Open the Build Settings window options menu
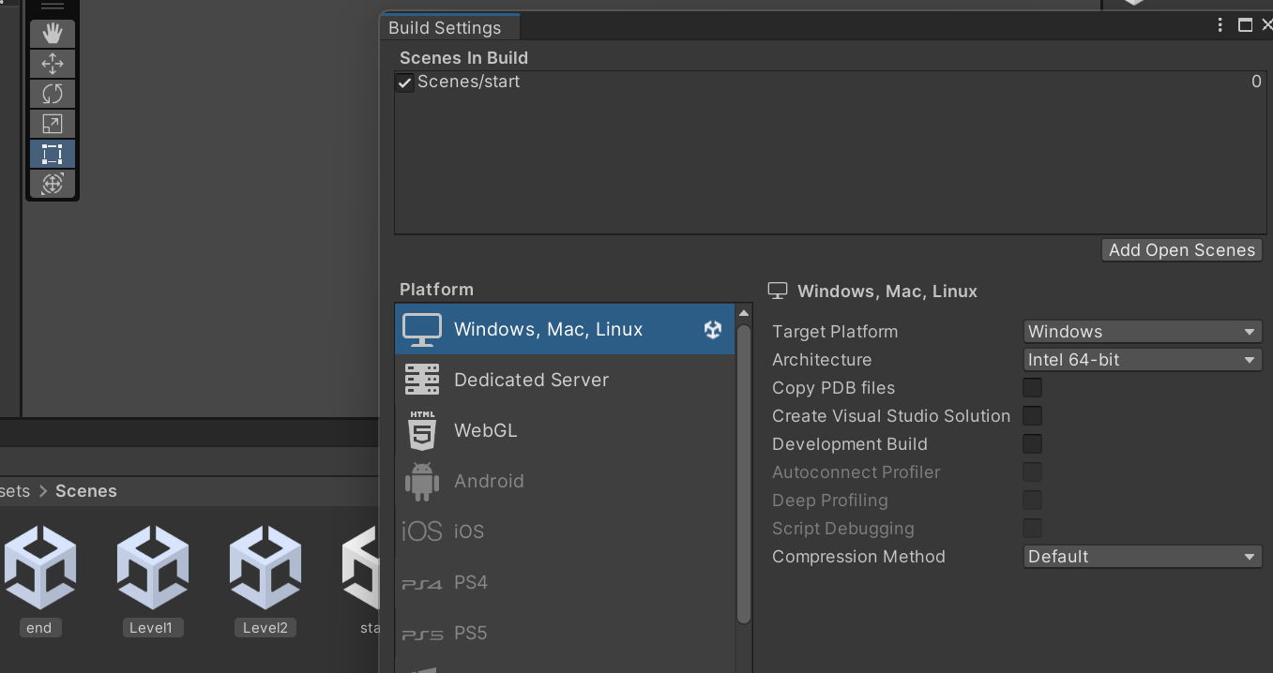 pos(1220,25)
